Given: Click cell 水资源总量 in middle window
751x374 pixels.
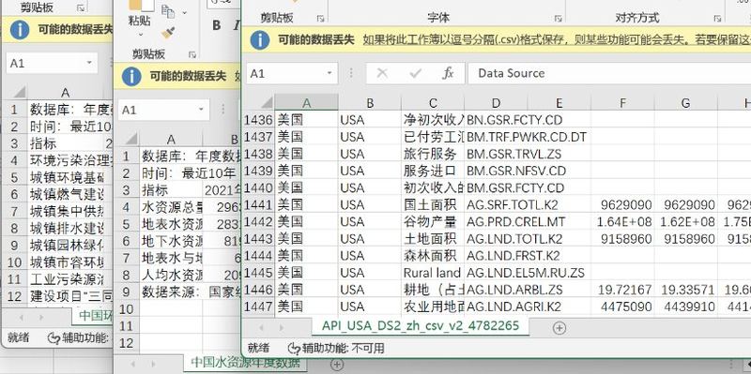Looking at the screenshot, I should pyautogui.click(x=171, y=207).
